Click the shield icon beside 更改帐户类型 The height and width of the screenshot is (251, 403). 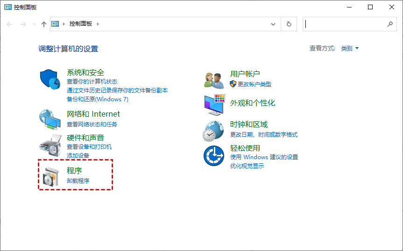tap(233, 84)
